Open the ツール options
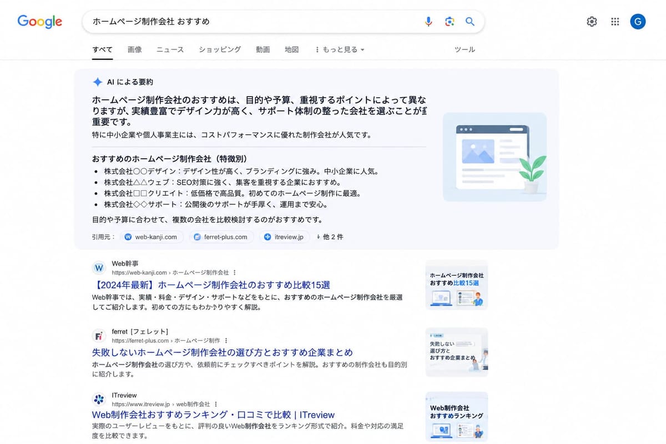Screen dimensions: 666x444 point(465,49)
